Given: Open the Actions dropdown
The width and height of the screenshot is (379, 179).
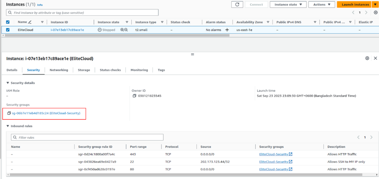Looking at the screenshot, I should pyautogui.click(x=322, y=4).
